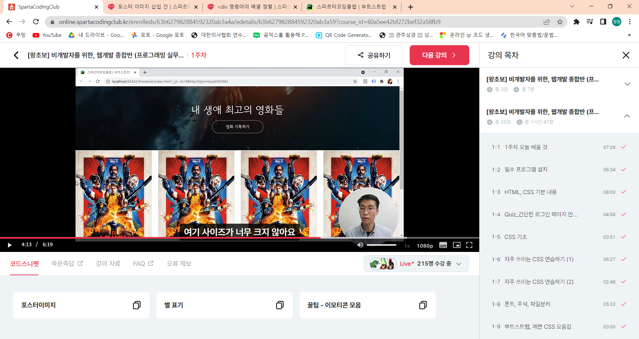Screen dimensions: 639x339
Task: Open the green profile avatar
Action: click(617, 22)
